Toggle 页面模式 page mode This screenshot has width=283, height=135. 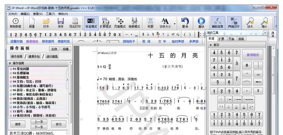pyautogui.click(x=120, y=23)
